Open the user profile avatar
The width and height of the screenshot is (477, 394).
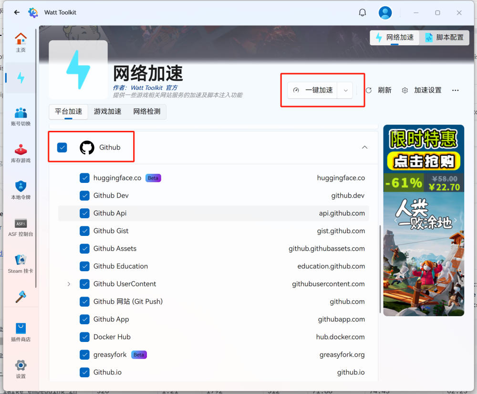tap(385, 13)
